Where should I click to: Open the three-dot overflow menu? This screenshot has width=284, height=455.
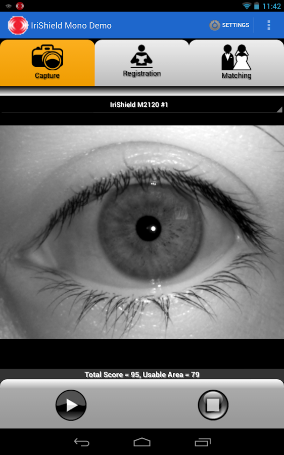click(269, 25)
